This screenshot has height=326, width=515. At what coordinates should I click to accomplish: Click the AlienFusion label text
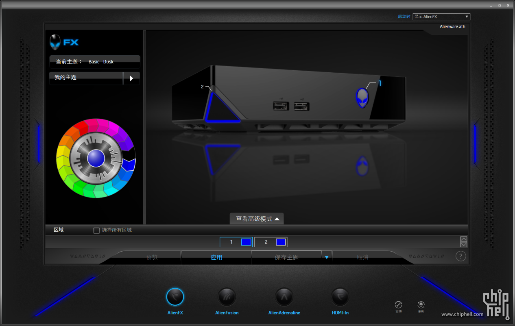pos(227,313)
